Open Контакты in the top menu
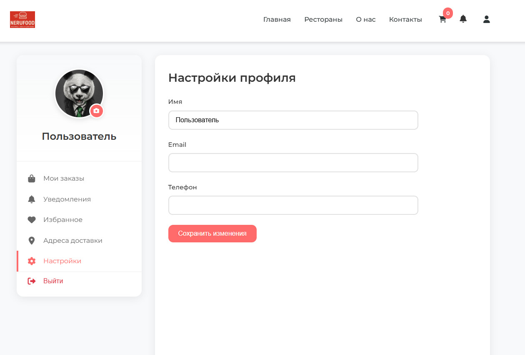Image resolution: width=525 pixels, height=355 pixels. tap(405, 20)
